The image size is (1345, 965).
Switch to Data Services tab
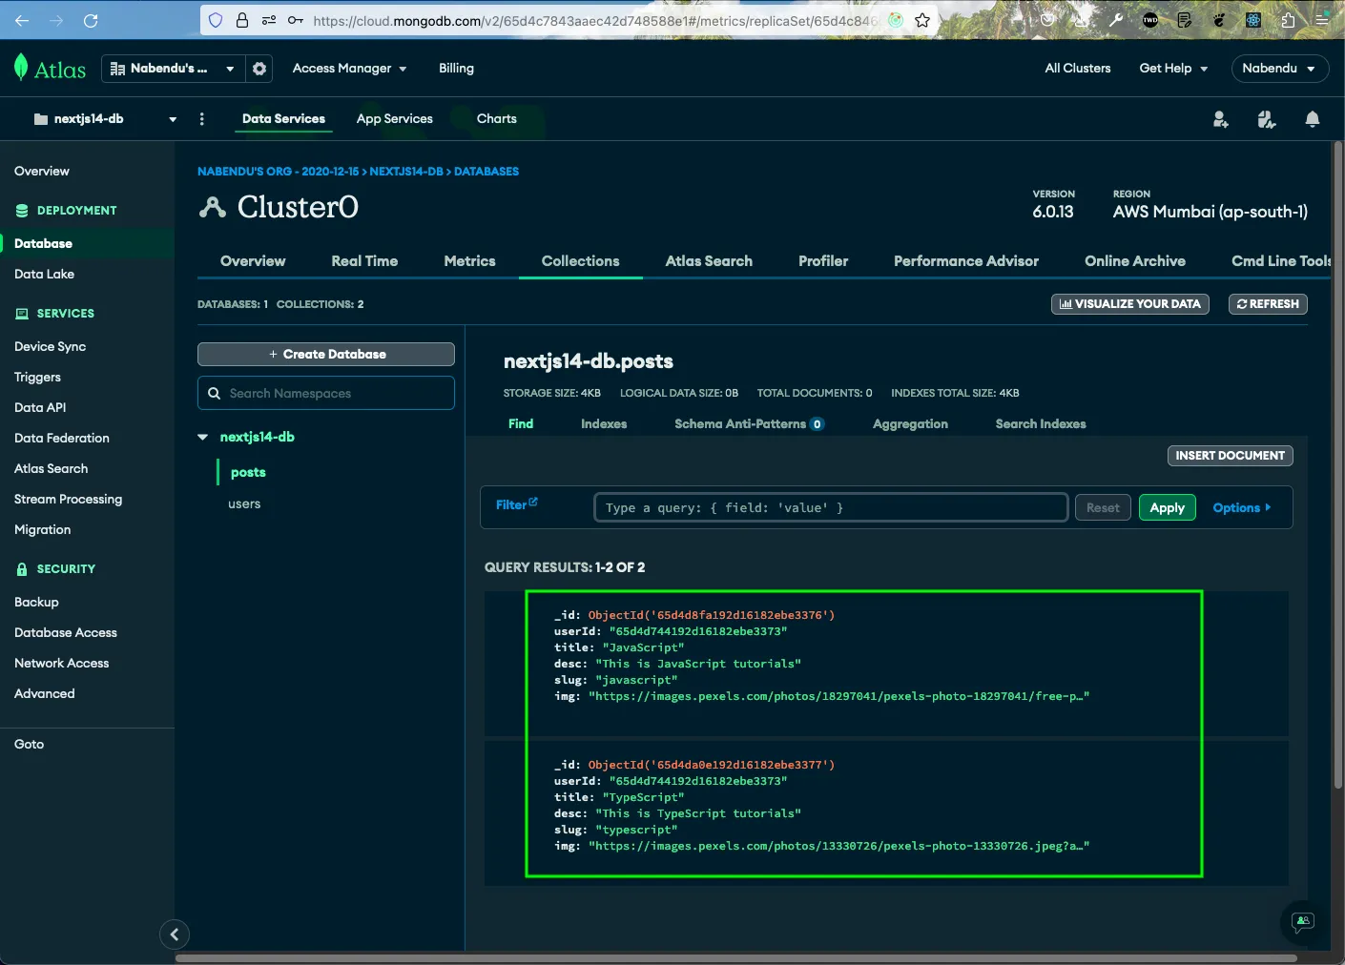point(283,119)
